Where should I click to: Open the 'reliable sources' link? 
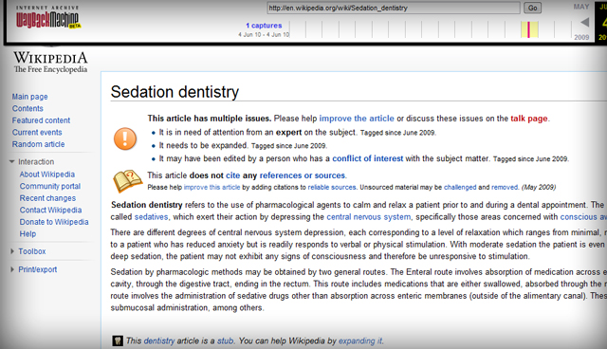[x=332, y=187]
